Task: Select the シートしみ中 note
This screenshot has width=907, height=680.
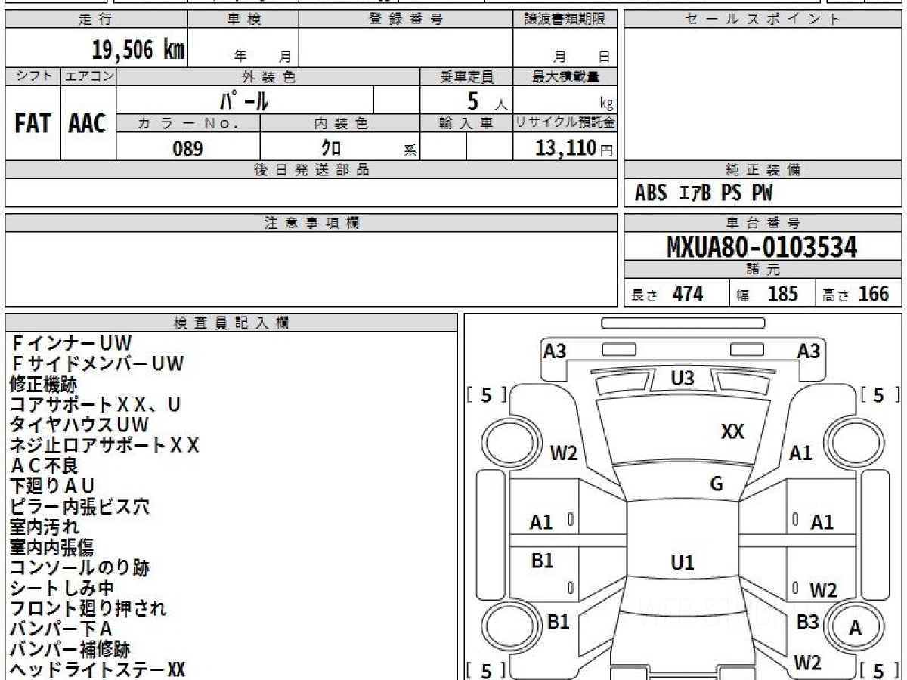Action: coord(62,589)
